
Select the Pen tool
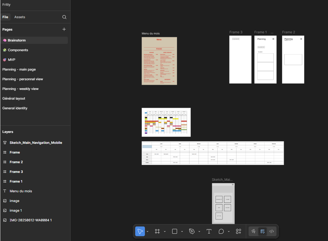coord(192,231)
